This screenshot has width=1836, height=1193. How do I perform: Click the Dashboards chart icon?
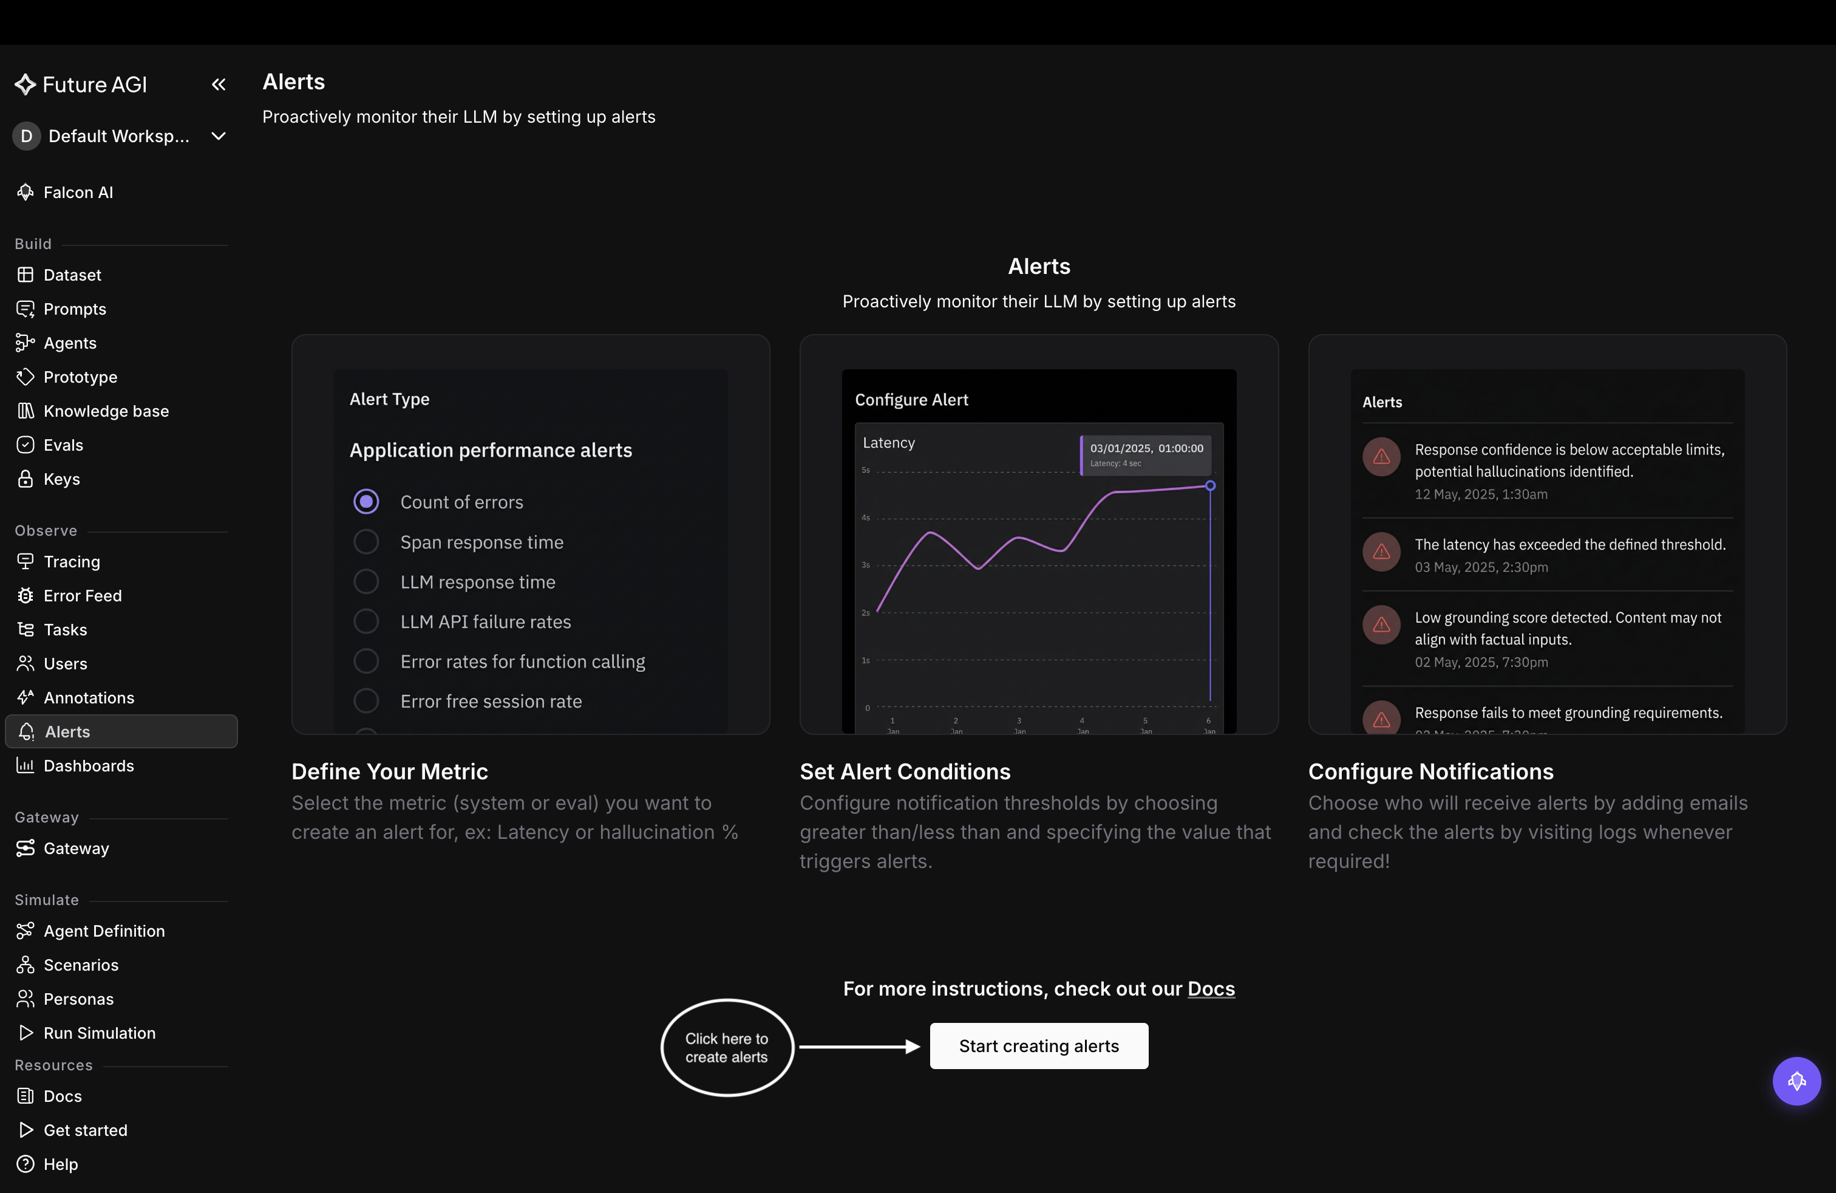pos(25,765)
